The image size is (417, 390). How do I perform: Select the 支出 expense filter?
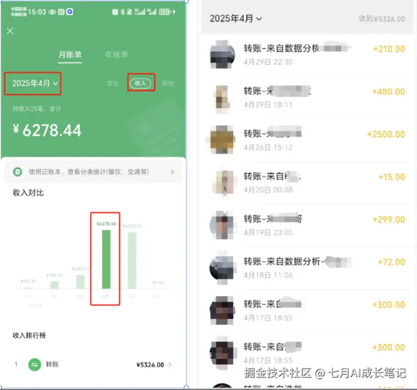[x=113, y=83]
